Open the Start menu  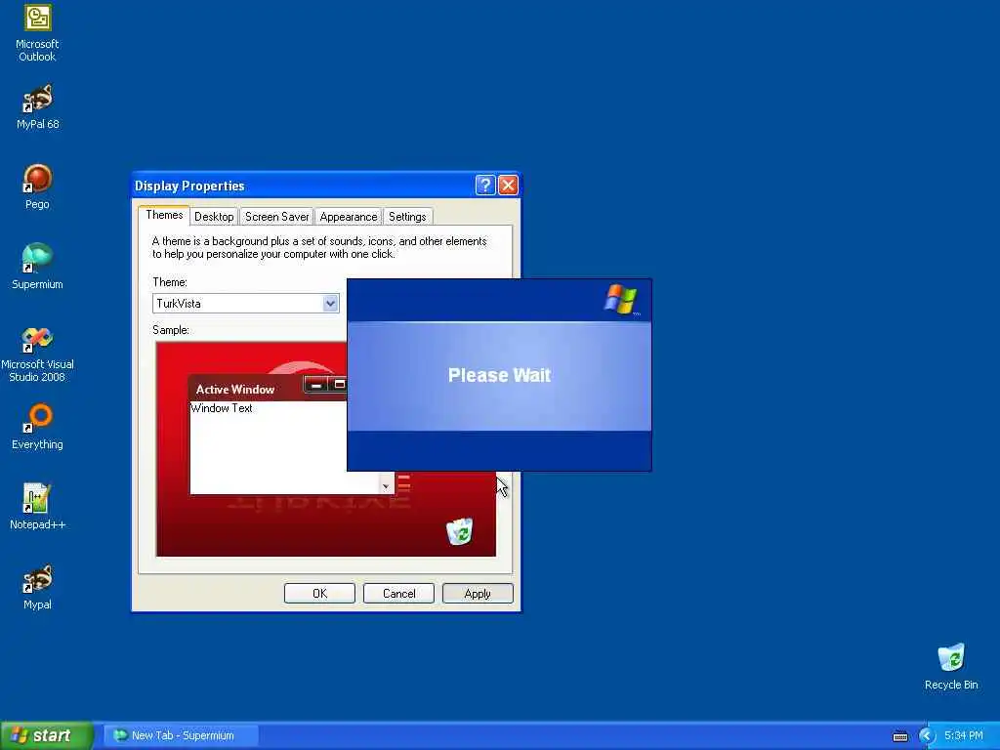47,735
